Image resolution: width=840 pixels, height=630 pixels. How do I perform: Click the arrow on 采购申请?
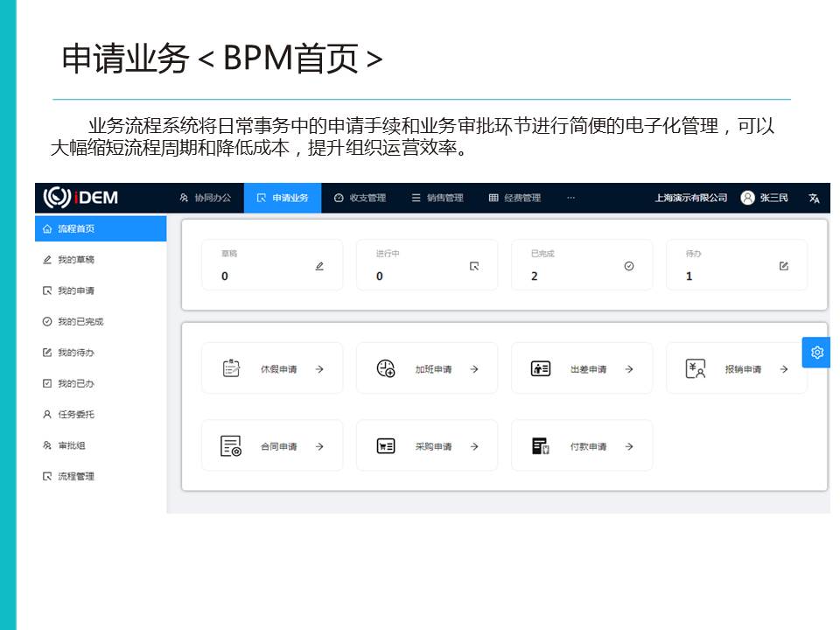[x=473, y=446]
